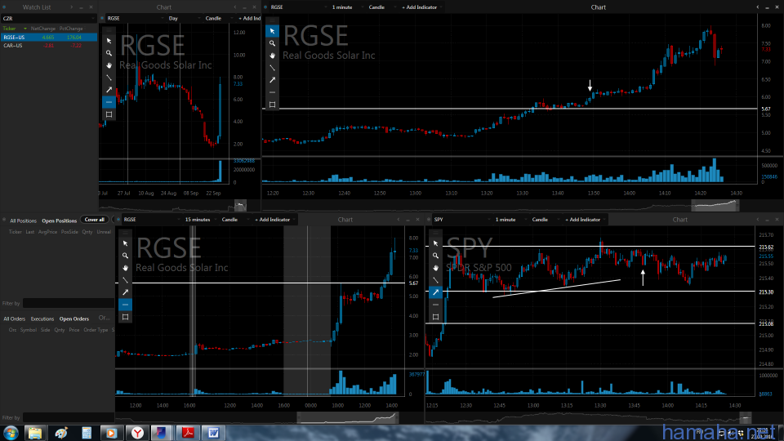Add Indicator to RGSE 1 minute chart
Screen dimensions: 784x441
pyautogui.click(x=420, y=7)
